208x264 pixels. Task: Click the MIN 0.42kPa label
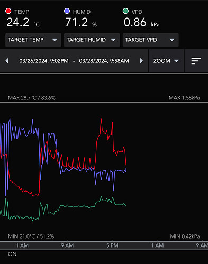pos(185,236)
